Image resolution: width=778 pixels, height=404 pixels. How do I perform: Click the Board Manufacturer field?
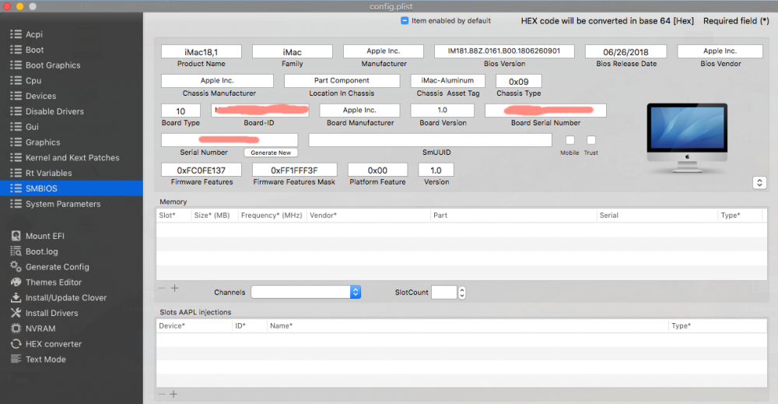(359, 111)
